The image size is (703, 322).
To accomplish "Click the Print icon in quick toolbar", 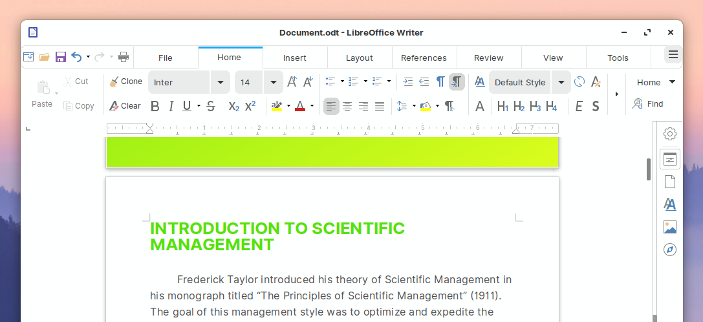I will click(124, 57).
